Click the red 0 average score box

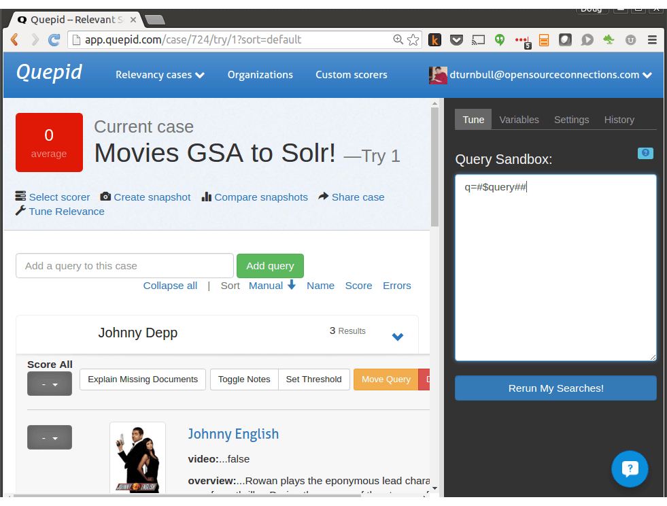click(x=49, y=143)
